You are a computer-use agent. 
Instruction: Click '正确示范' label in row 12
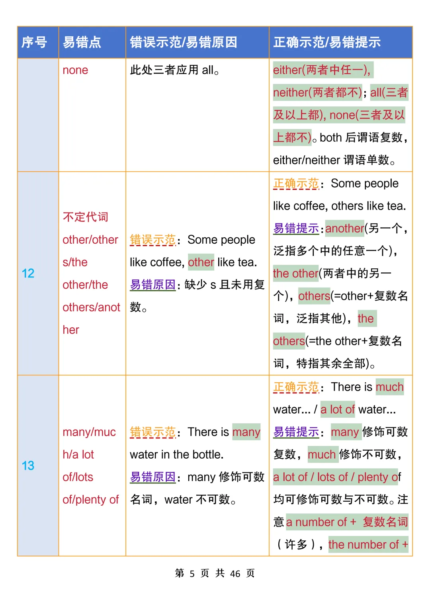[296, 183]
